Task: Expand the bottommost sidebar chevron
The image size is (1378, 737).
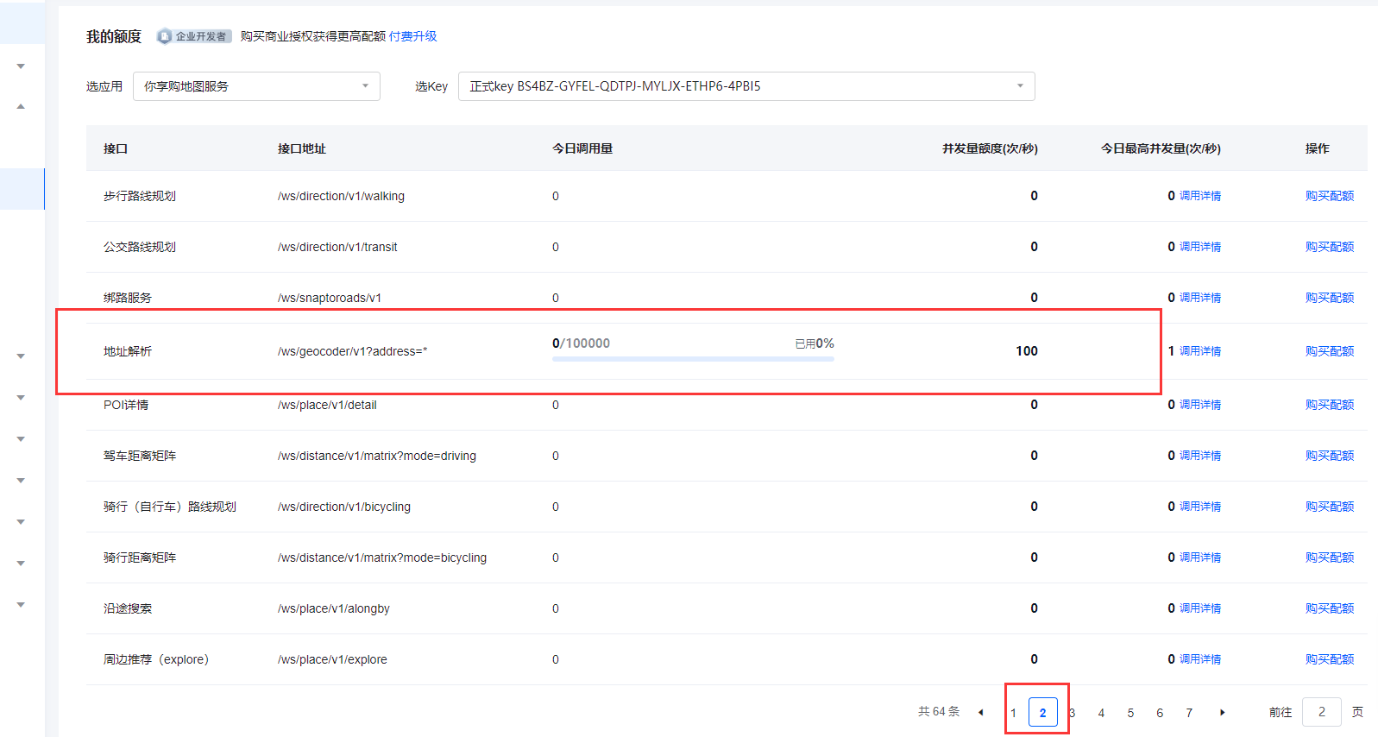Action: [21, 605]
